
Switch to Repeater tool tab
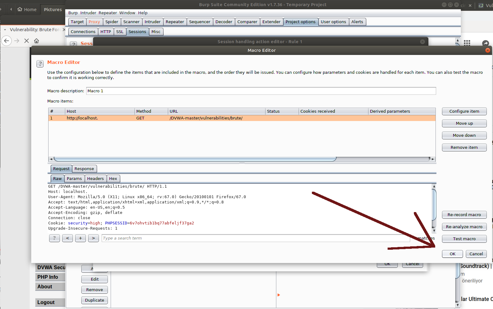tap(175, 22)
